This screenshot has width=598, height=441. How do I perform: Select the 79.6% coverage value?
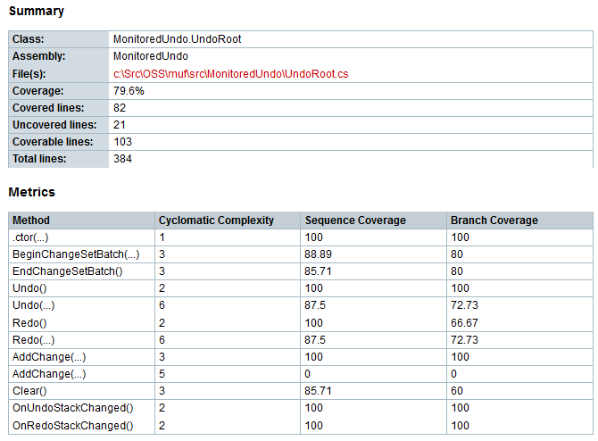[129, 91]
